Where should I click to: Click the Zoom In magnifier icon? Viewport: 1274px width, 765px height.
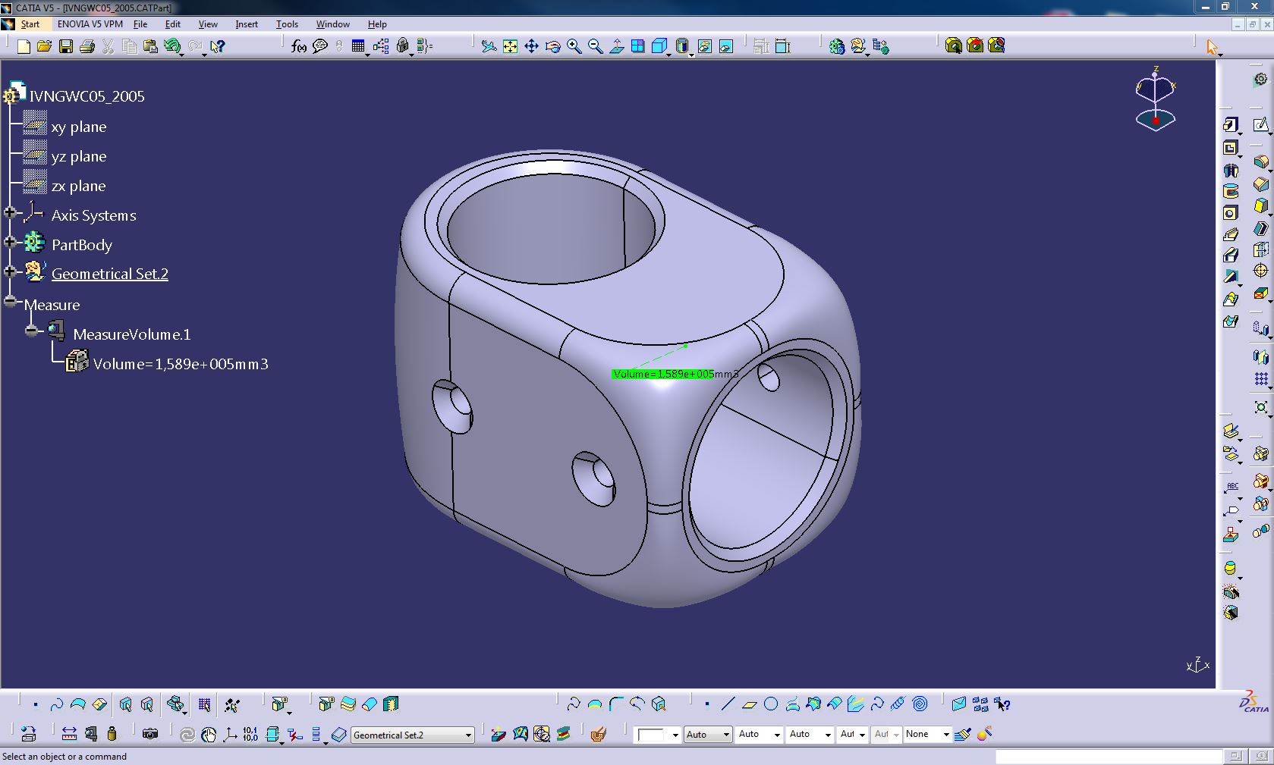574,47
